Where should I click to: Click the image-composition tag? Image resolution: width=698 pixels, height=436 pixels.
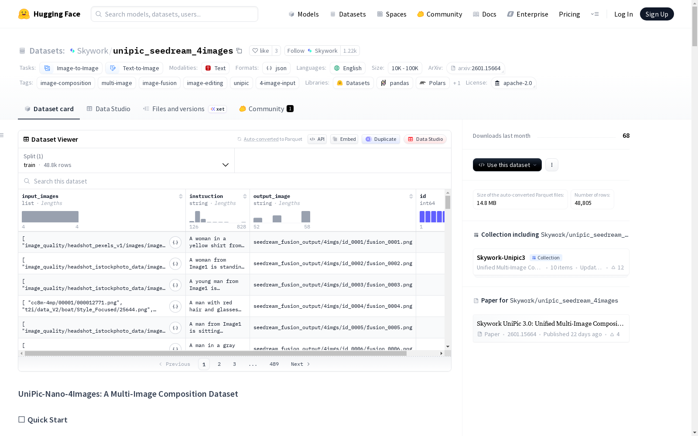click(66, 83)
